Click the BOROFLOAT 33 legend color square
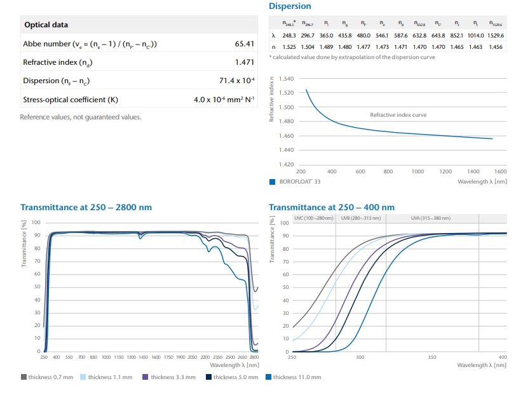The height and width of the screenshot is (395, 530). 272,182
